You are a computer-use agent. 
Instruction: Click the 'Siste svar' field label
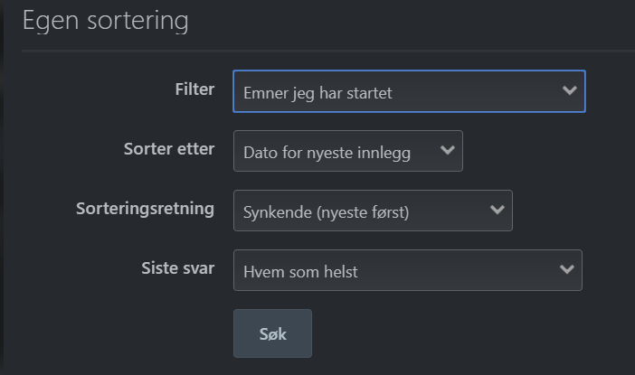coord(178,267)
